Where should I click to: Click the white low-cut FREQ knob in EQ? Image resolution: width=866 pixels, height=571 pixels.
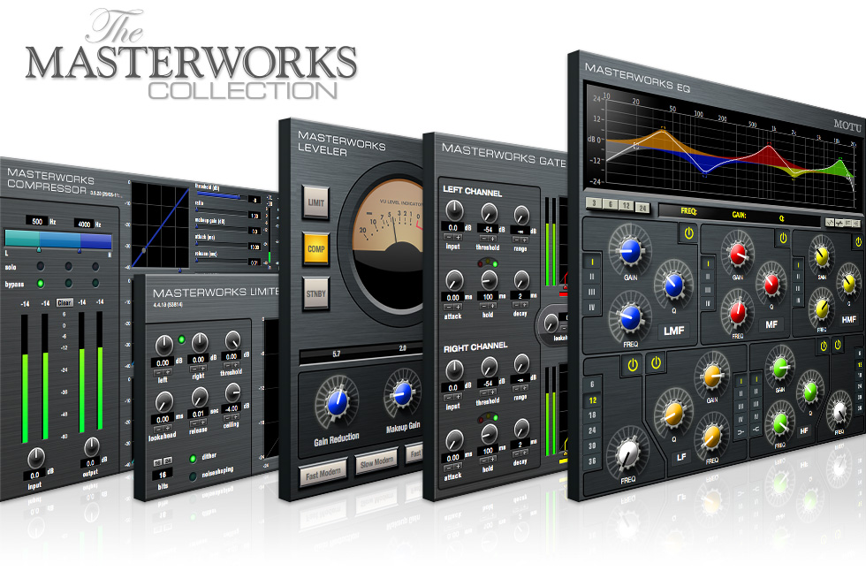coord(627,453)
